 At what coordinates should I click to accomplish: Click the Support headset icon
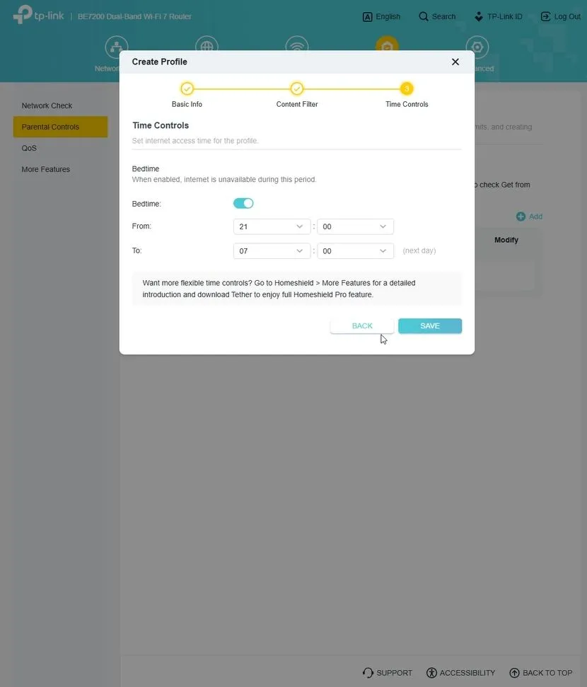pyautogui.click(x=368, y=673)
